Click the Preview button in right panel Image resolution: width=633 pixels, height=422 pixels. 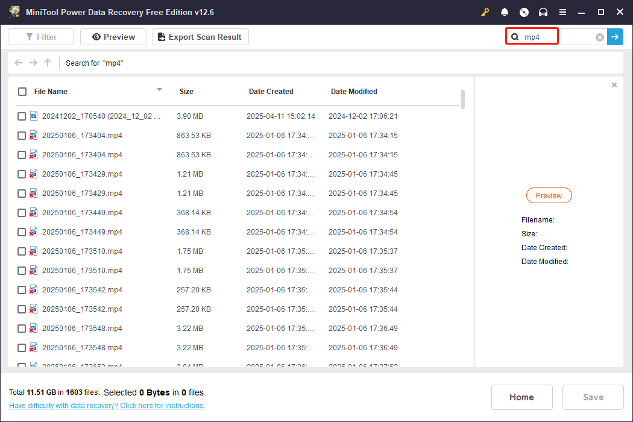pos(549,195)
